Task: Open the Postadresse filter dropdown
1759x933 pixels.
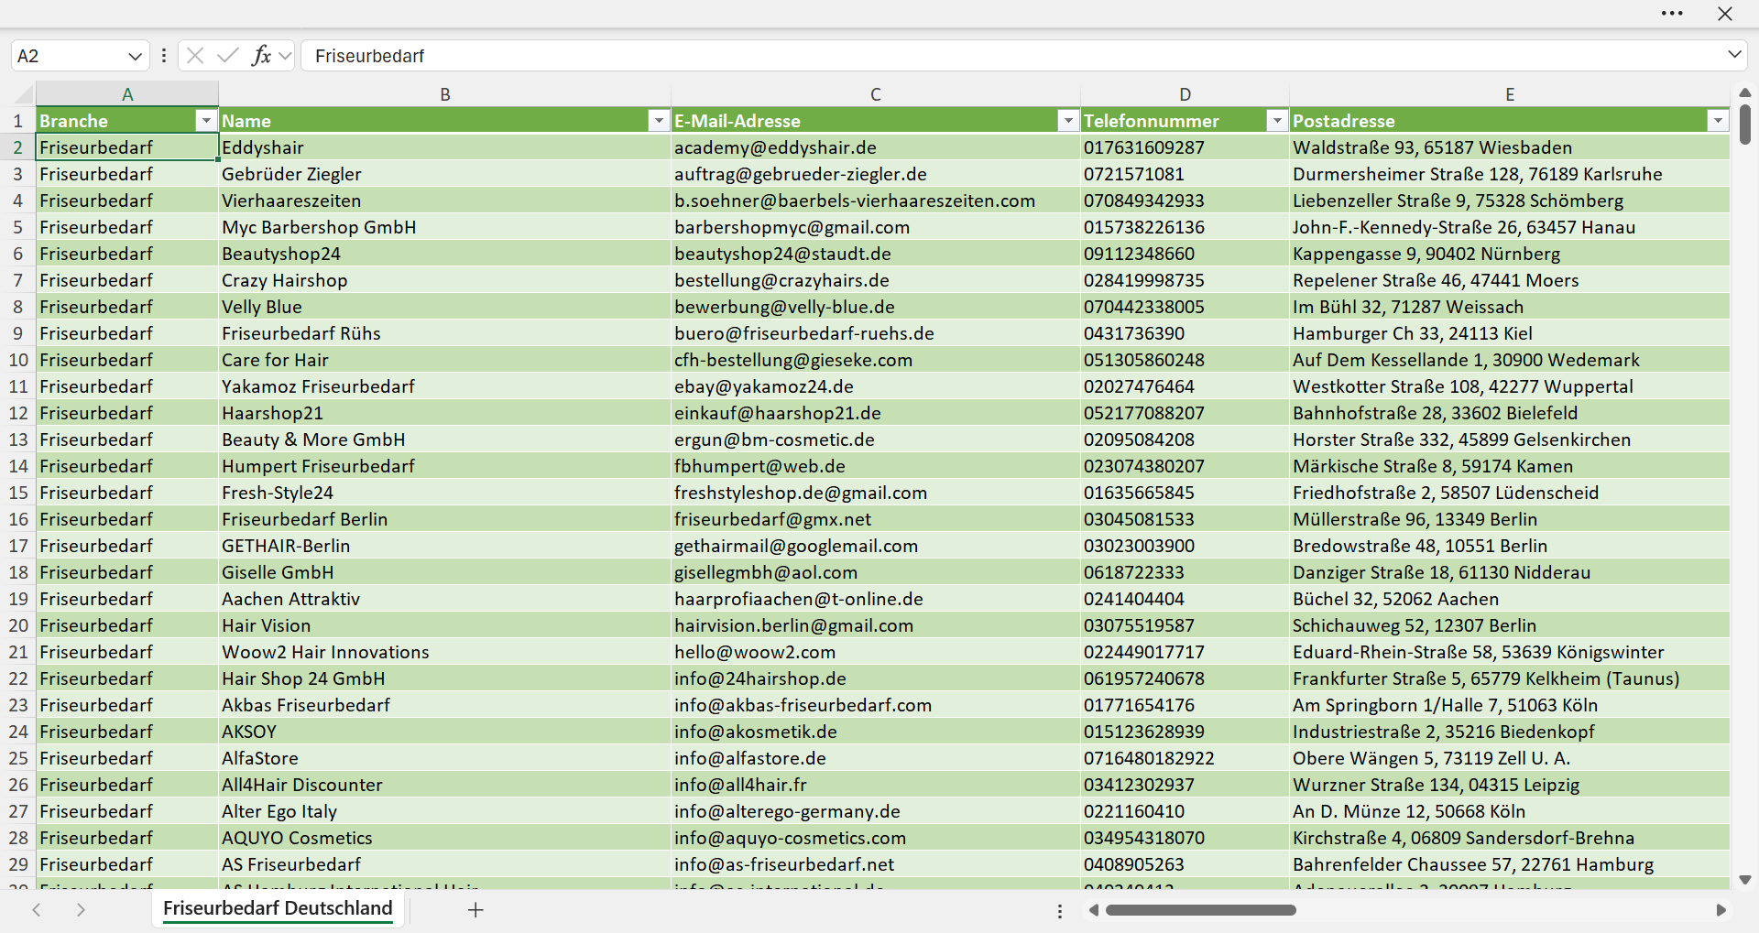Action: click(1718, 121)
